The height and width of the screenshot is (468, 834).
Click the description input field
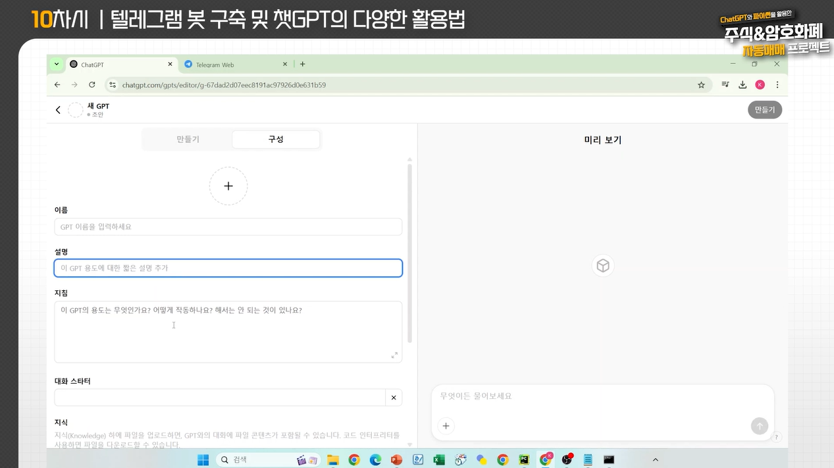tap(228, 268)
